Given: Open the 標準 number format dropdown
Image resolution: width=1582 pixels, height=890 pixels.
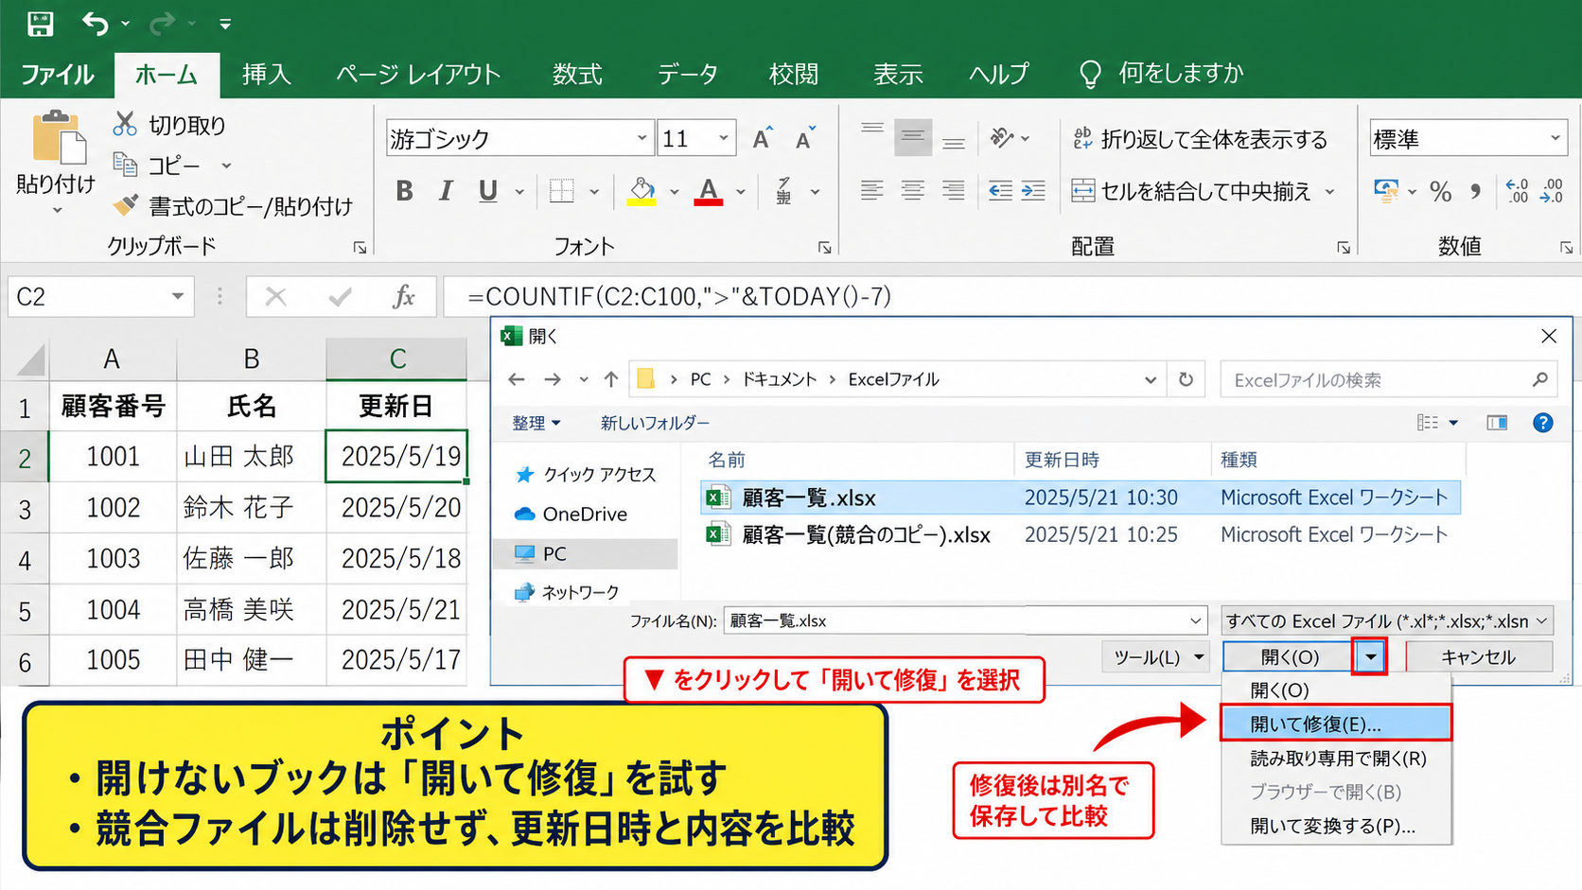Looking at the screenshot, I should click(x=1556, y=139).
